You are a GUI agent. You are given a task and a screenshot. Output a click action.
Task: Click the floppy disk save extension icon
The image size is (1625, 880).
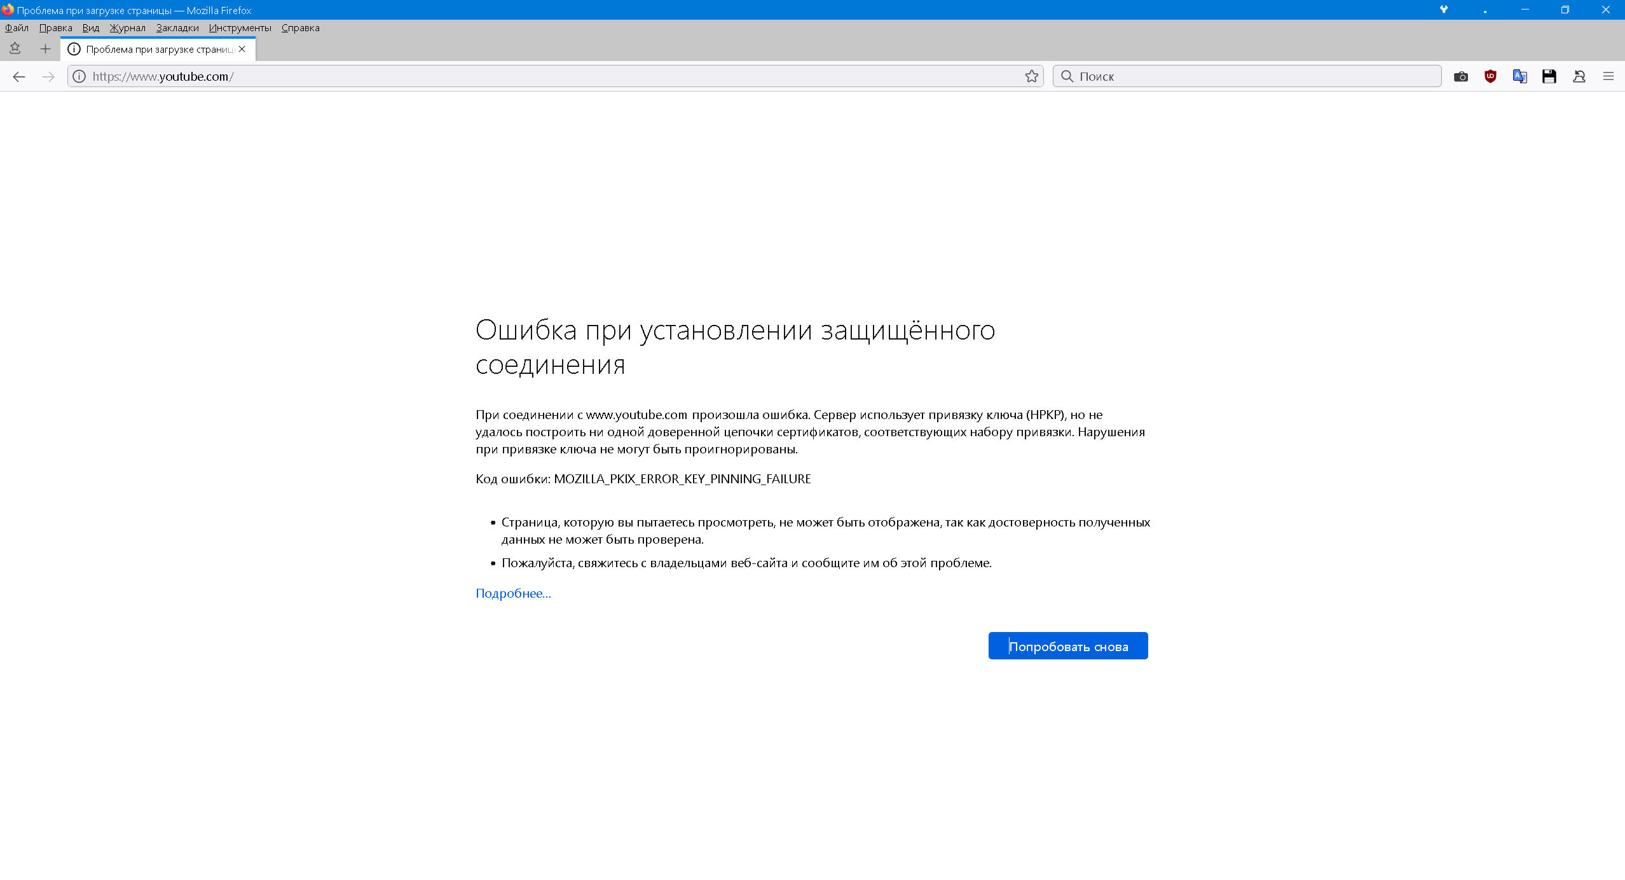[x=1549, y=76]
